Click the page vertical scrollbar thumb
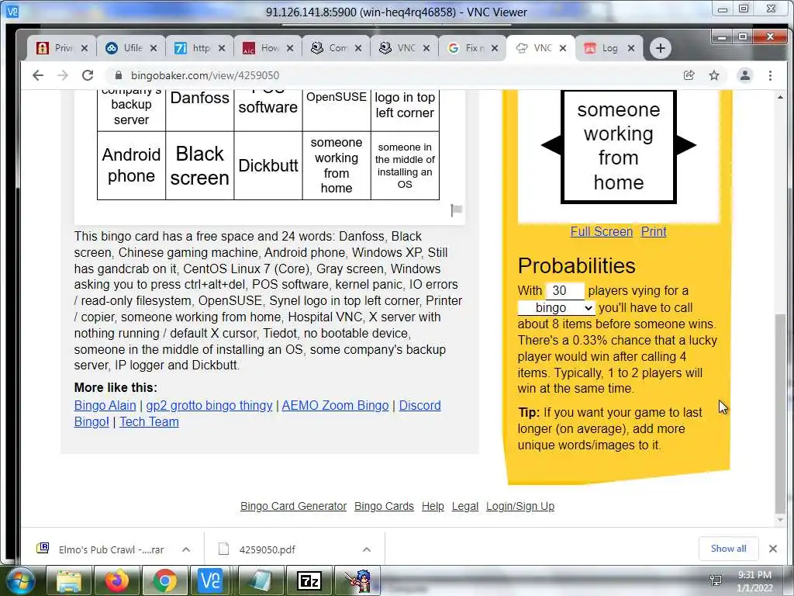Image resolution: width=794 pixels, height=596 pixels. click(780, 414)
